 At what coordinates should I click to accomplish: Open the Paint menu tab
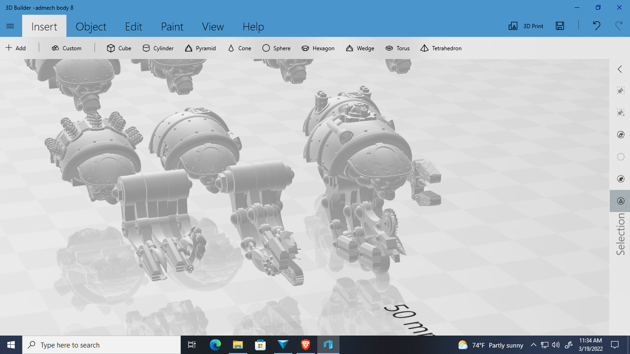[172, 27]
